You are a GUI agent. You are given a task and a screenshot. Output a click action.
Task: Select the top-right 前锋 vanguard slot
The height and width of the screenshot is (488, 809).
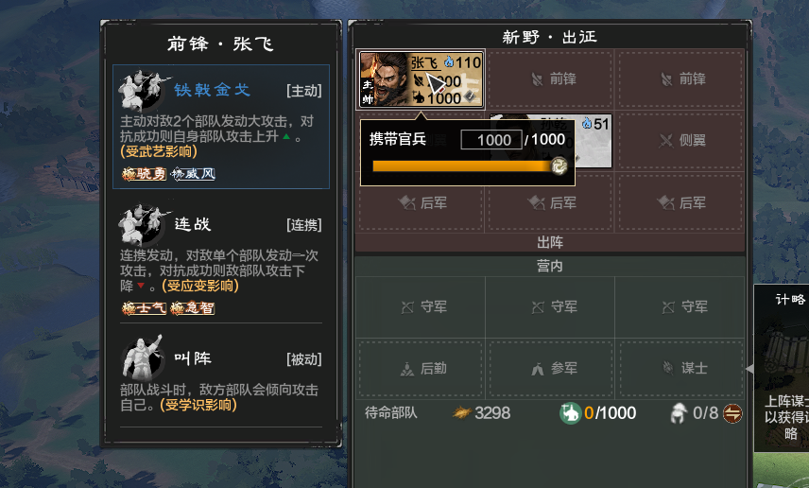681,79
